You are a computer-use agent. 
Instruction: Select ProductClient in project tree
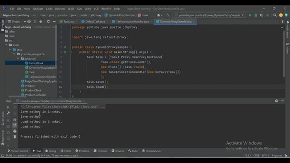33,91
